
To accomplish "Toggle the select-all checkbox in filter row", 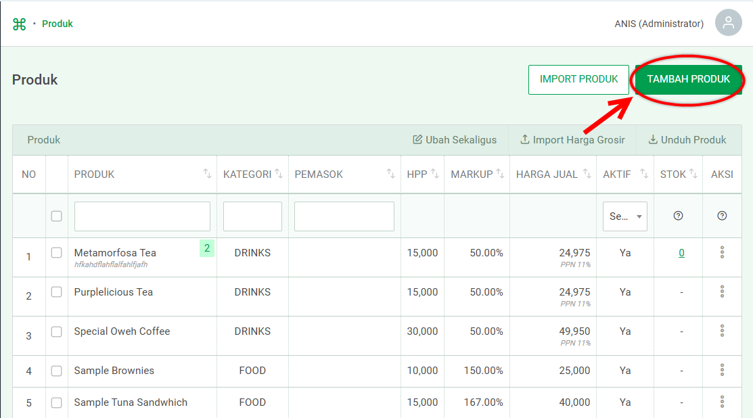I will [x=57, y=216].
